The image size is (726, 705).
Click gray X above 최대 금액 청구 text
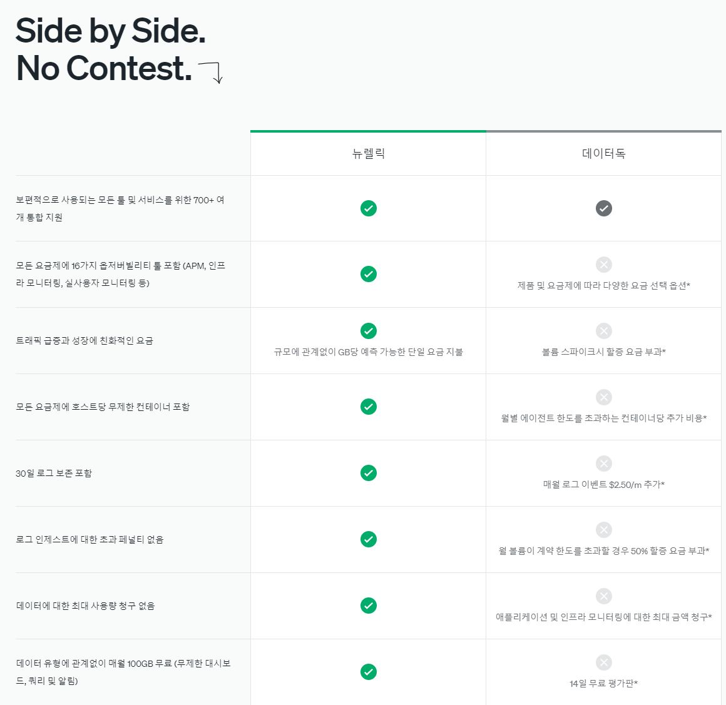[x=604, y=596]
